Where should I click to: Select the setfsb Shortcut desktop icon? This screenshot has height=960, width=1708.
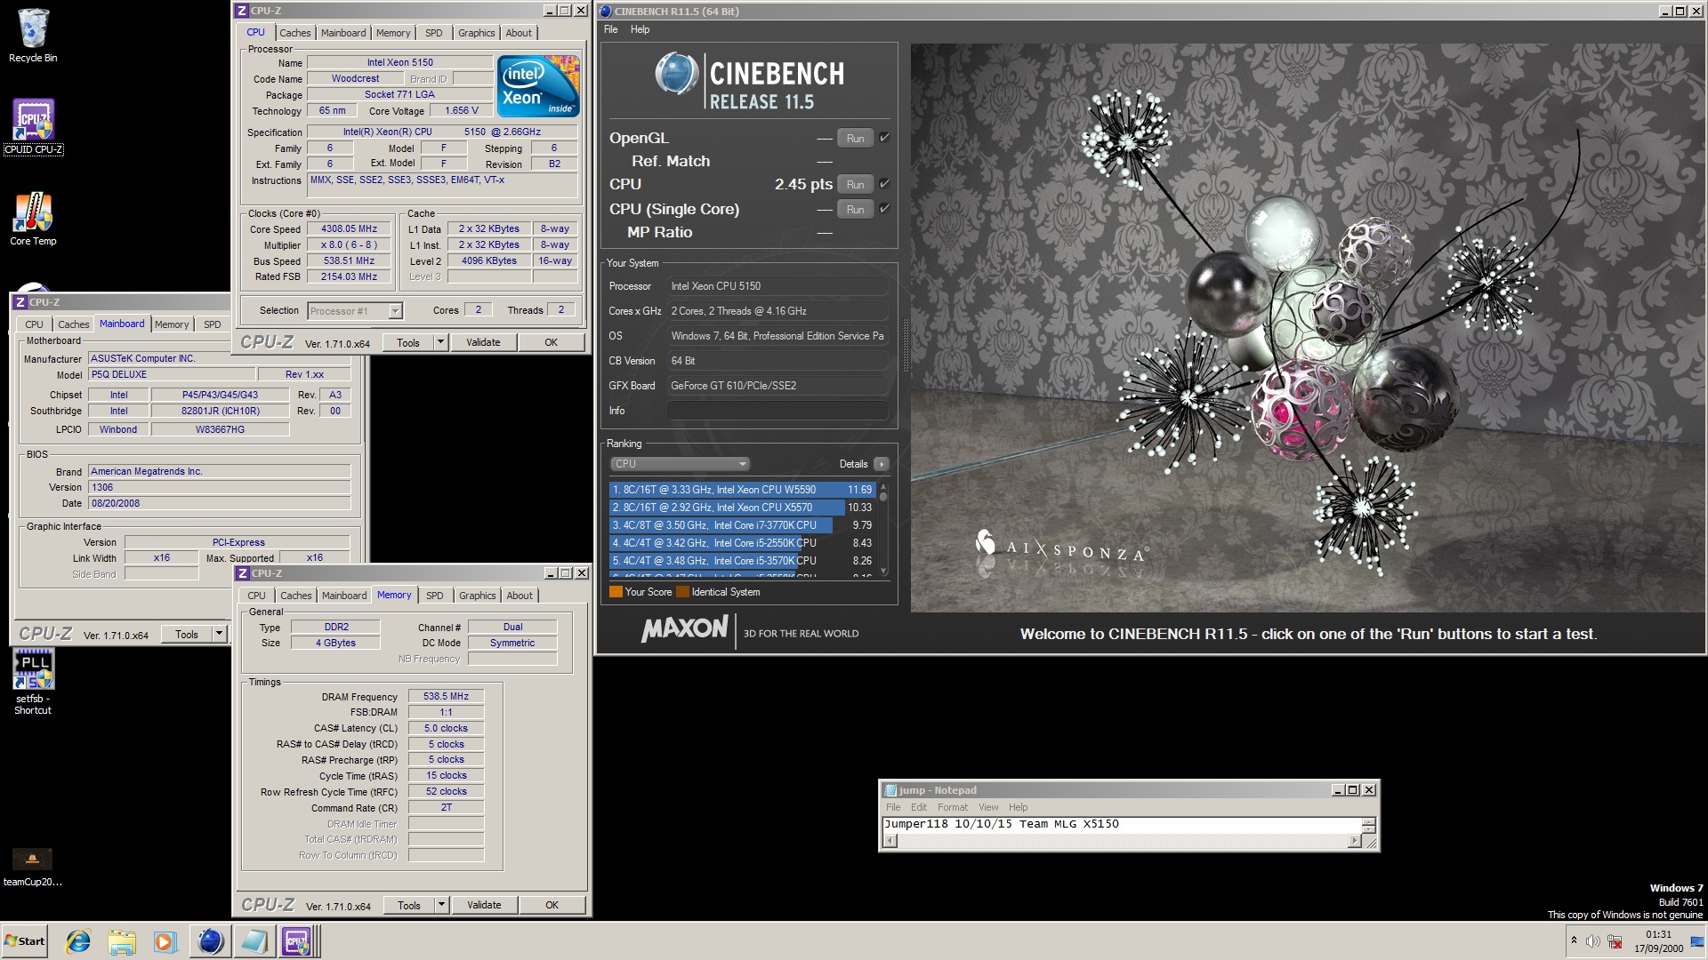pyautogui.click(x=33, y=682)
